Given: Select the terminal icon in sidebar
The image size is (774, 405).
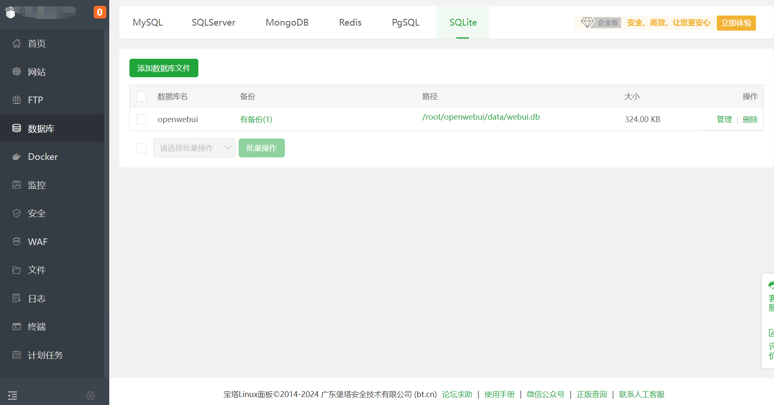Looking at the screenshot, I should (16, 327).
